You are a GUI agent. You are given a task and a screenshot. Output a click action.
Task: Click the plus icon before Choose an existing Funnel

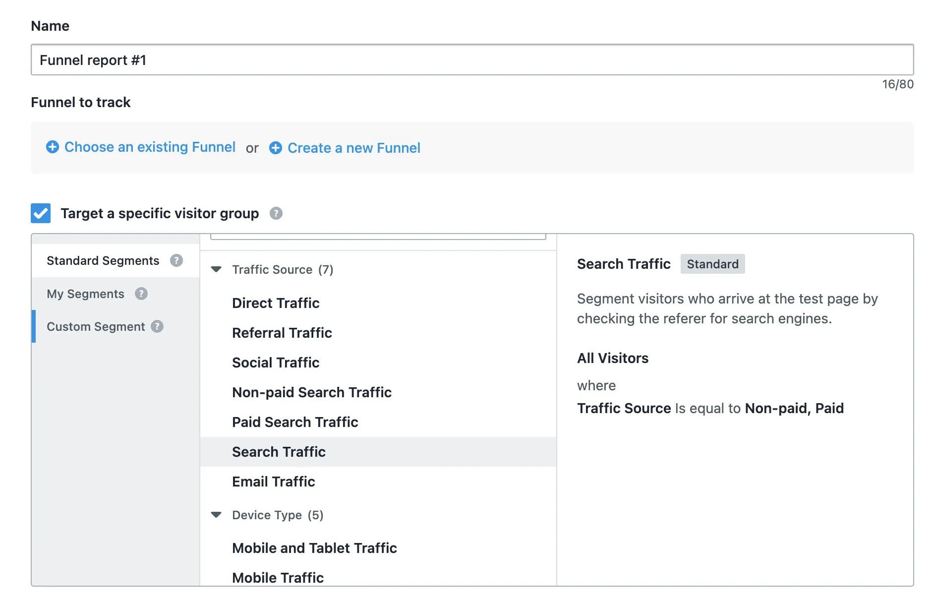52,147
